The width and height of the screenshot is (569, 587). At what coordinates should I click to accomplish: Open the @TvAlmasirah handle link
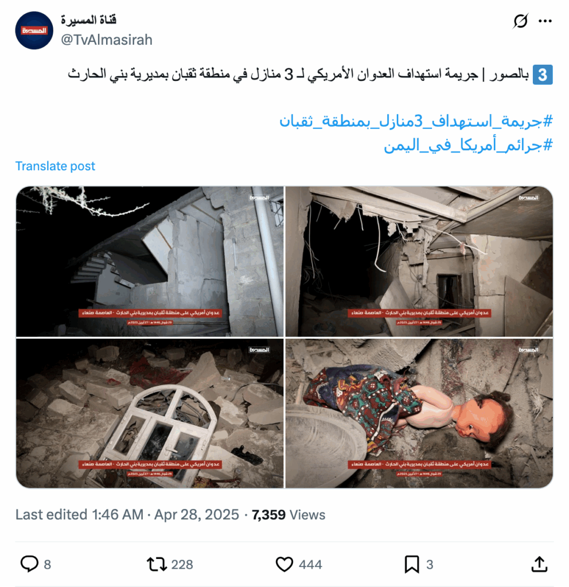tap(106, 40)
